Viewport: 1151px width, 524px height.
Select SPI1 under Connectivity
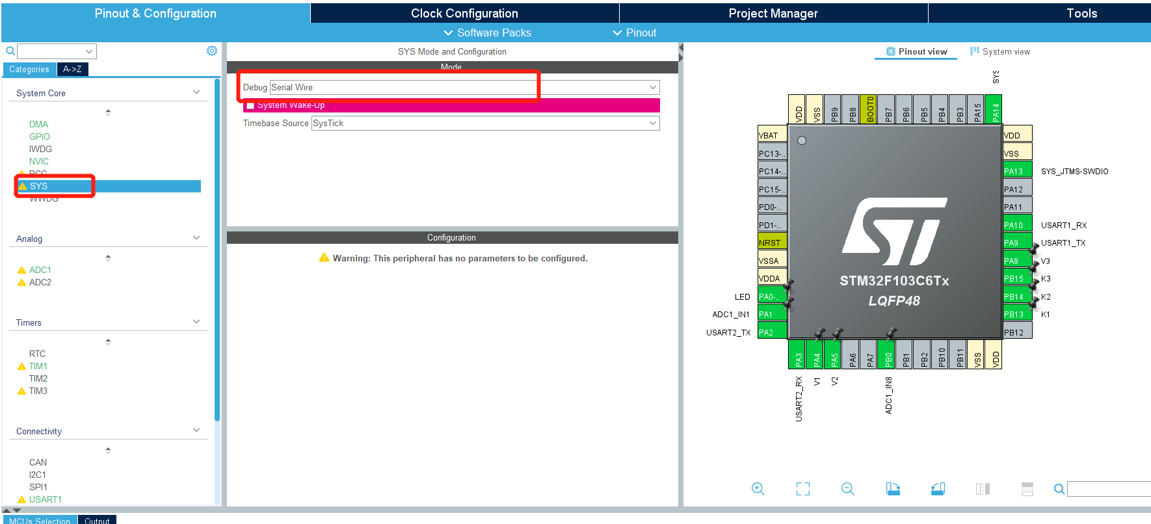pyautogui.click(x=38, y=487)
